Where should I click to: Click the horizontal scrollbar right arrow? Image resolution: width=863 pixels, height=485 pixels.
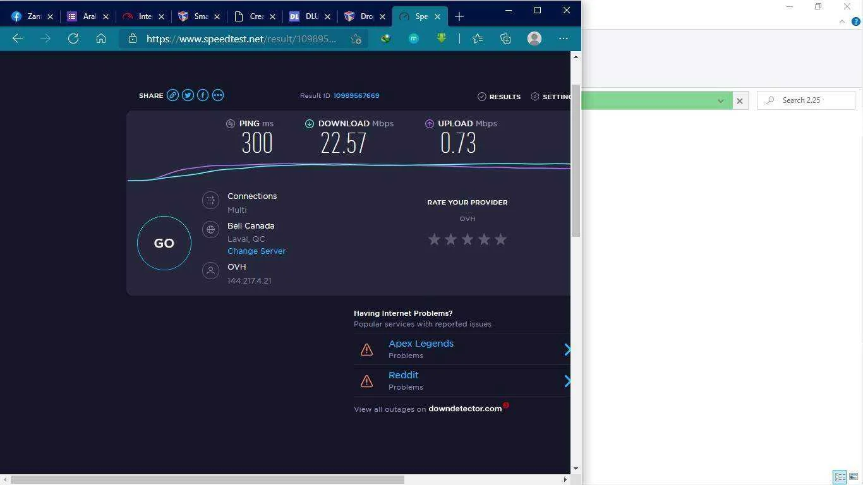tap(565, 479)
